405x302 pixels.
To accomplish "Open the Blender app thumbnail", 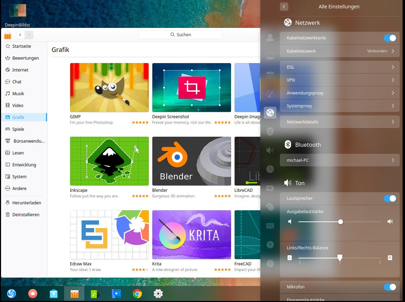I will click(x=192, y=161).
